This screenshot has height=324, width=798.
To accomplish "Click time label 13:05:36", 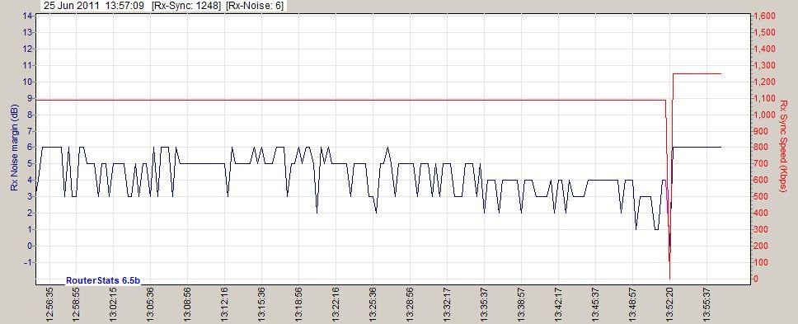I will coord(150,305).
